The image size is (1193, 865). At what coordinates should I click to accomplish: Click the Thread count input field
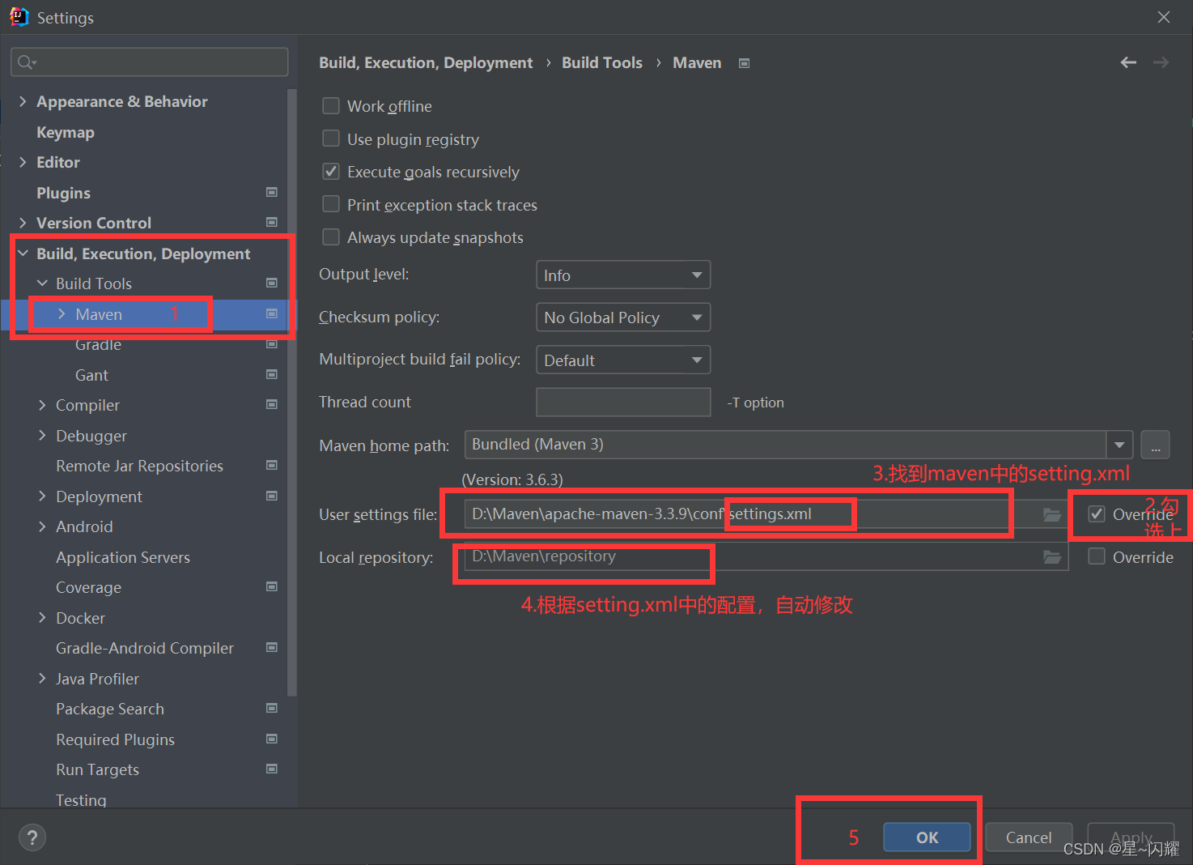(623, 402)
